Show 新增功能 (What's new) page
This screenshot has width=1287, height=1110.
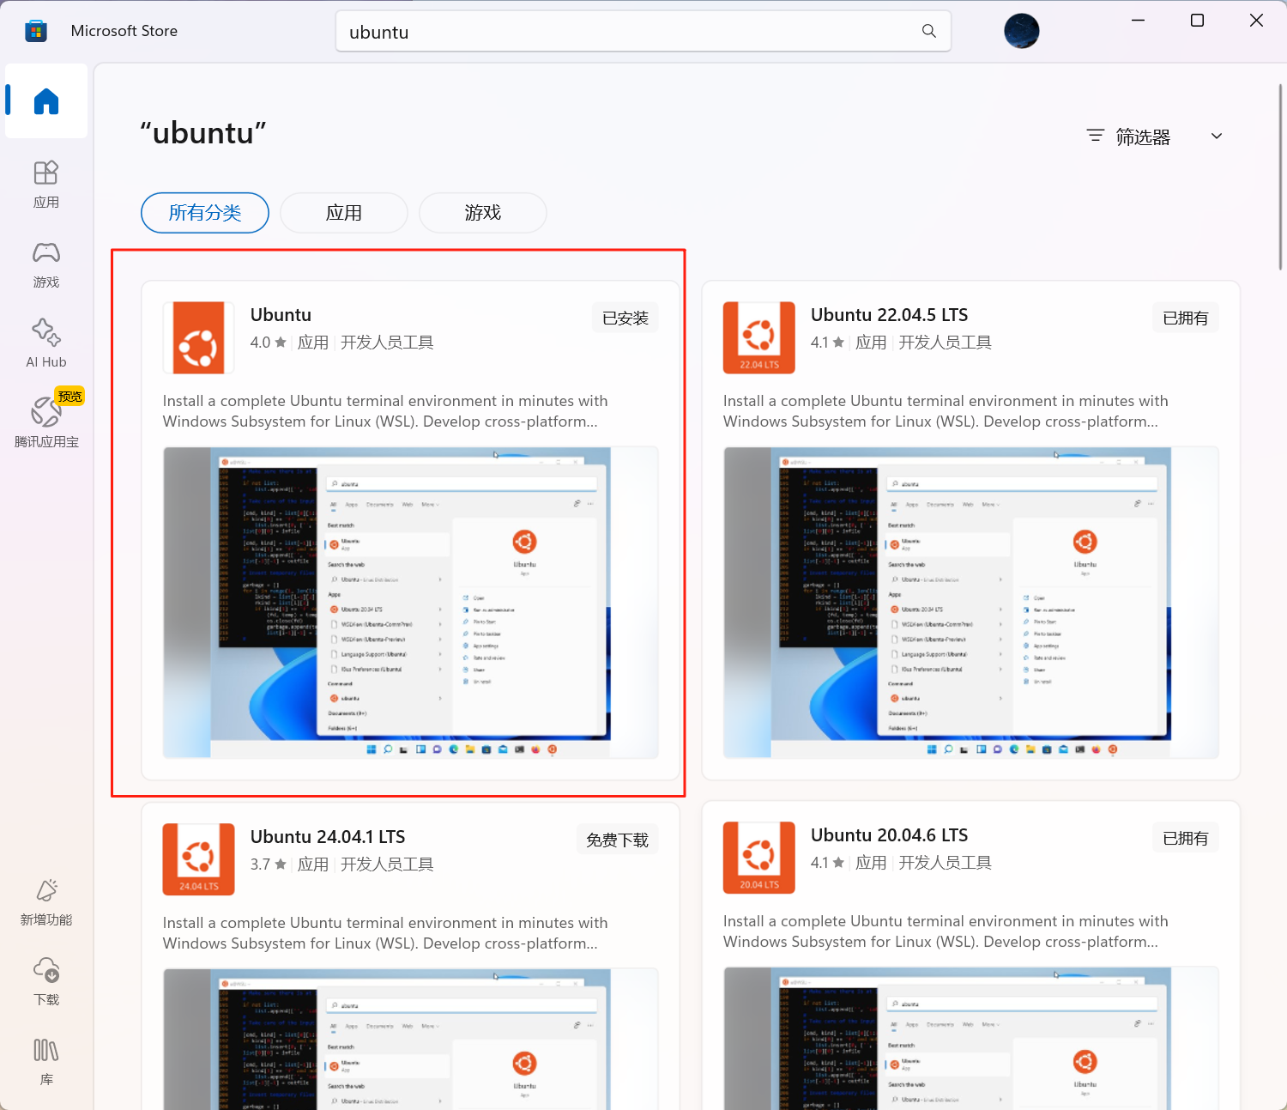pyautogui.click(x=46, y=901)
